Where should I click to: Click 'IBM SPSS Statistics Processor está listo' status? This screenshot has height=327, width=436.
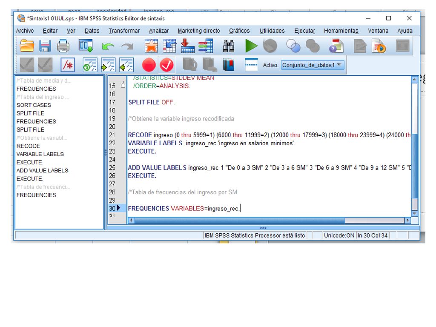(255, 235)
